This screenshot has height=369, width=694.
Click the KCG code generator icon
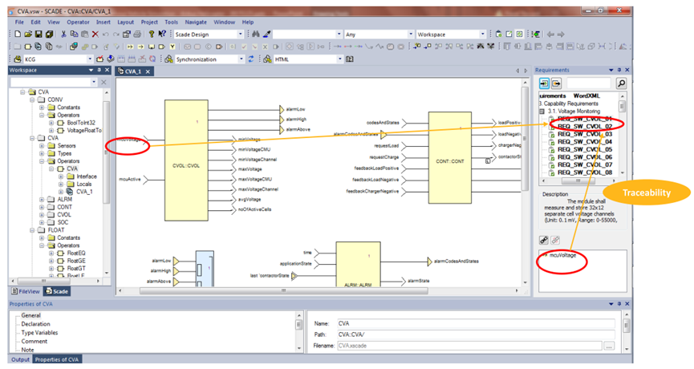(18, 59)
